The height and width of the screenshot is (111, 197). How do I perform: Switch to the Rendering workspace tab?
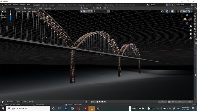99,5
